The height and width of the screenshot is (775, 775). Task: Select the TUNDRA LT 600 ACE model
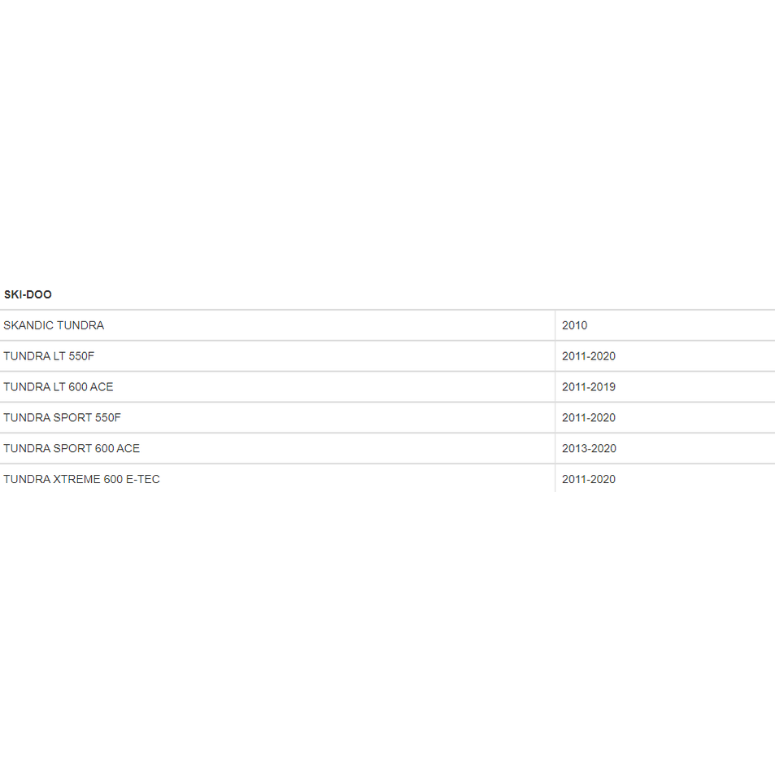59,387
